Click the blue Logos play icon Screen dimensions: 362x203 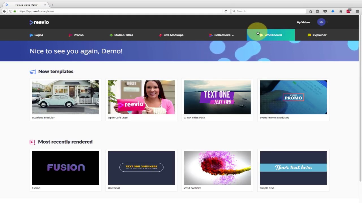click(31, 35)
